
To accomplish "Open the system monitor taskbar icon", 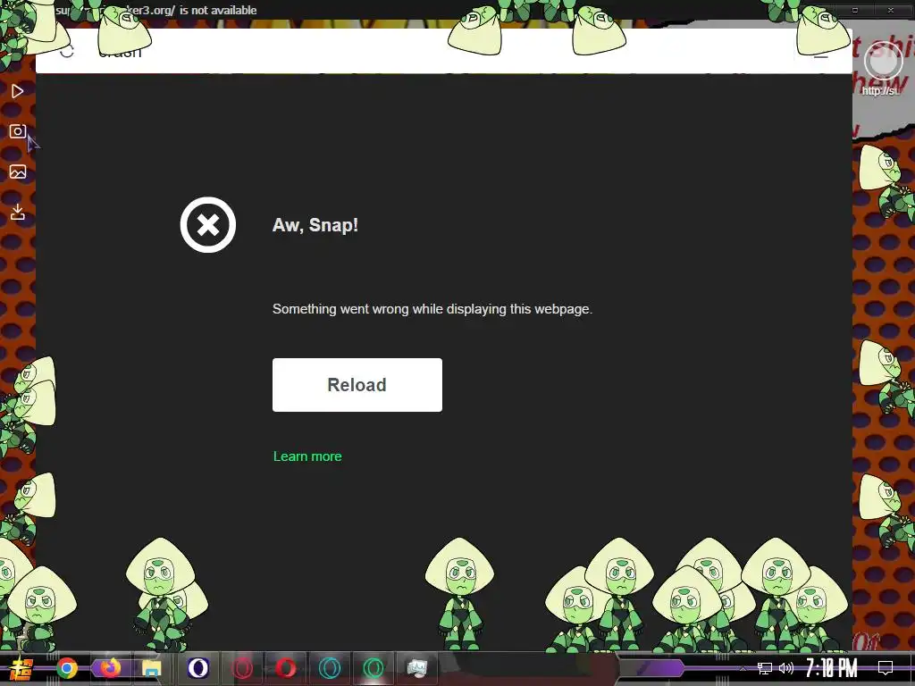I will pyautogui.click(x=417, y=668).
